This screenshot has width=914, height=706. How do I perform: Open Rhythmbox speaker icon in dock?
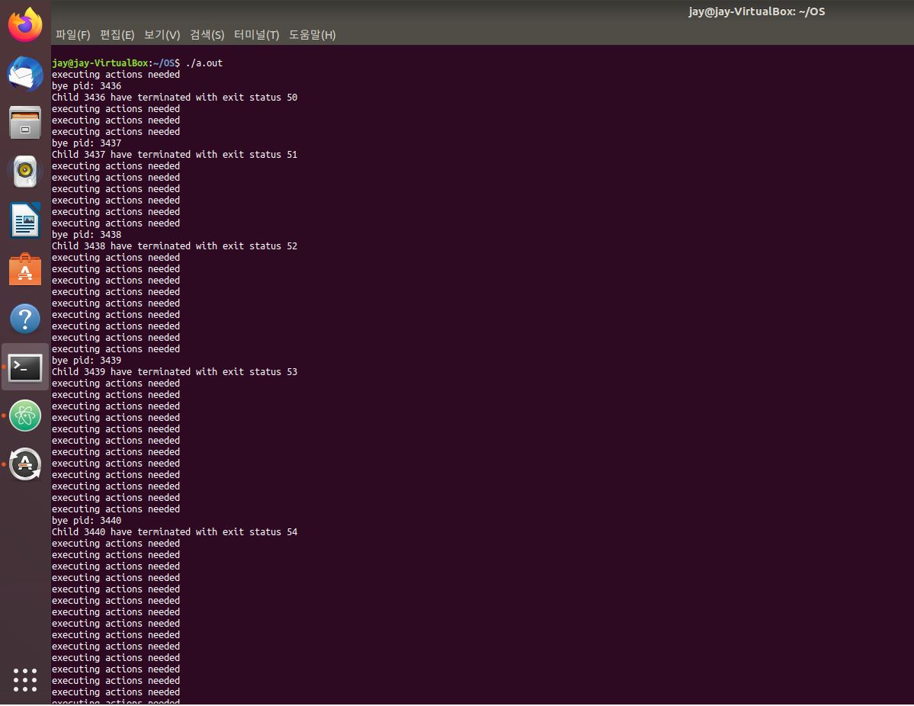(25, 172)
